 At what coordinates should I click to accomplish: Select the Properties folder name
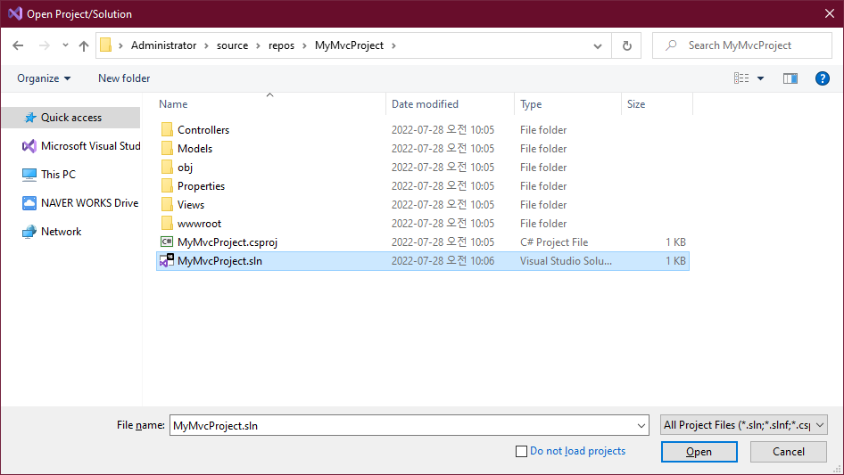(x=202, y=186)
